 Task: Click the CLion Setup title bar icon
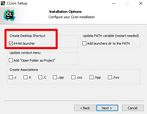tap(3, 3)
